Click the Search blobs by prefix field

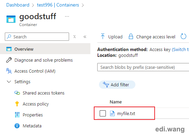point(143,67)
